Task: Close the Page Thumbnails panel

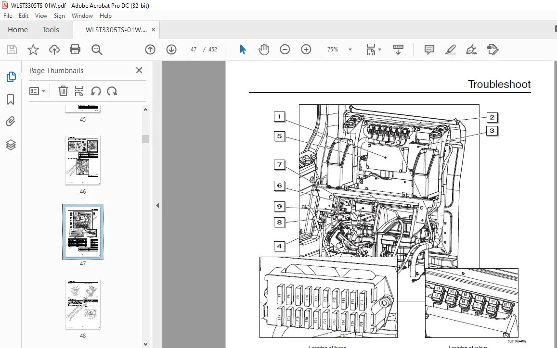Action: pyautogui.click(x=139, y=70)
